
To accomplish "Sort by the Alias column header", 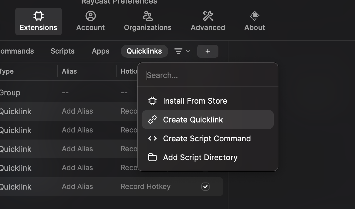I will (x=69, y=71).
